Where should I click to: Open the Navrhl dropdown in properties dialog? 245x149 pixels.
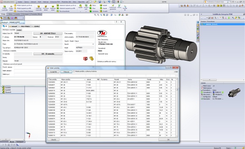pyautogui.click(x=93, y=44)
